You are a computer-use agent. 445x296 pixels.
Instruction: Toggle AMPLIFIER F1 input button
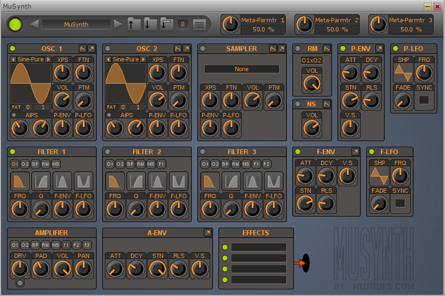point(66,244)
